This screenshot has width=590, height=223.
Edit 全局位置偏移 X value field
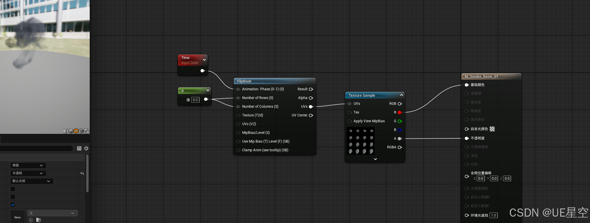(481, 179)
